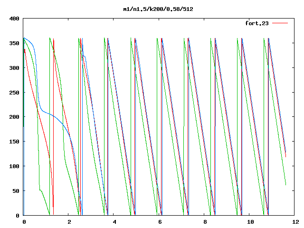
Task: Click y-axis label 200
Action: tap(14, 117)
